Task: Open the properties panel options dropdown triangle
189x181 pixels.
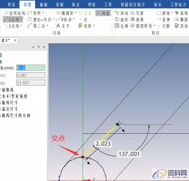Action: (33, 47)
